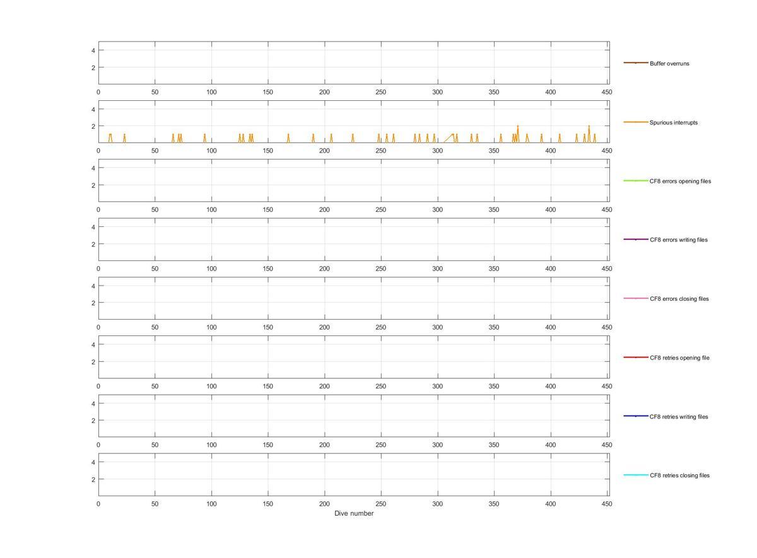This screenshot has width=757, height=558.
Task: Click the 200 tick label under bottom plot
Action: click(324, 504)
